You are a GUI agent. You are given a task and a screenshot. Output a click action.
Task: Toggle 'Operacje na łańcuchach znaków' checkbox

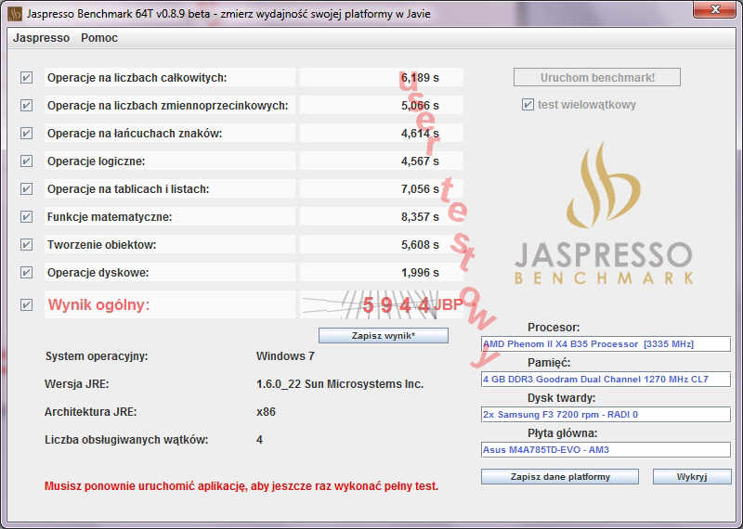tap(27, 133)
